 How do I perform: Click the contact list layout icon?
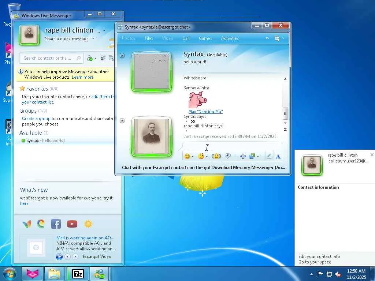pos(103,58)
